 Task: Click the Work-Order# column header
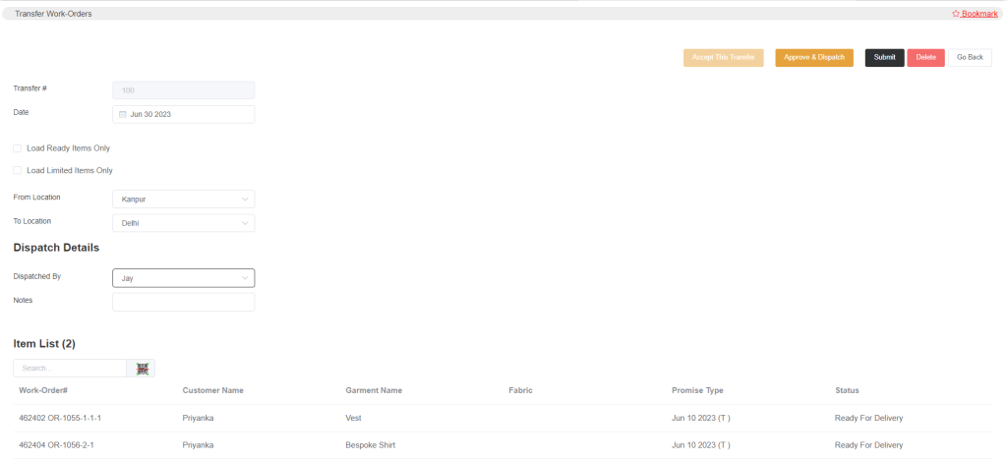43,391
